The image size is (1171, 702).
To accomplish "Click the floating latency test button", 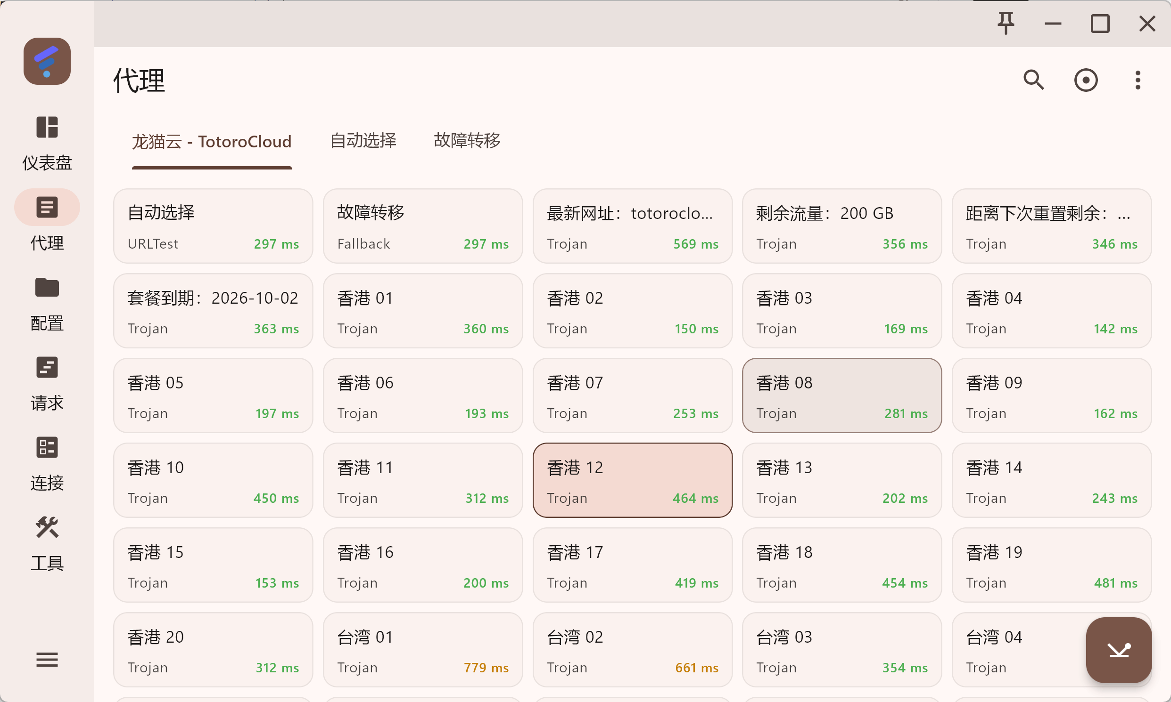I will [1119, 649].
